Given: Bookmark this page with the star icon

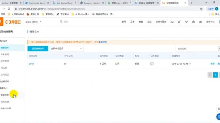Looking at the screenshot, I should coord(201,9).
